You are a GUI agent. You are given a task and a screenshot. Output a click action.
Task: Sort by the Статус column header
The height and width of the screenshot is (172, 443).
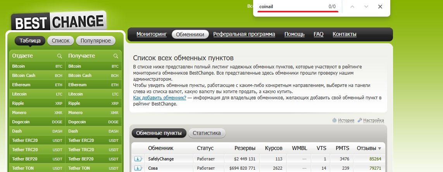point(205,148)
